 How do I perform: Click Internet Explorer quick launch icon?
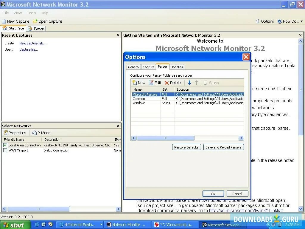37,225
